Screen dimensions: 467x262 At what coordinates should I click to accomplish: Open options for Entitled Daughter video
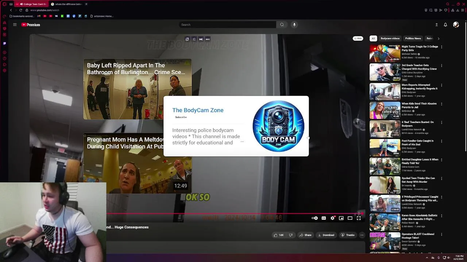(x=441, y=160)
